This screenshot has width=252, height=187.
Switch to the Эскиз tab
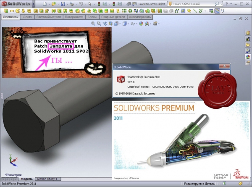[27, 17]
